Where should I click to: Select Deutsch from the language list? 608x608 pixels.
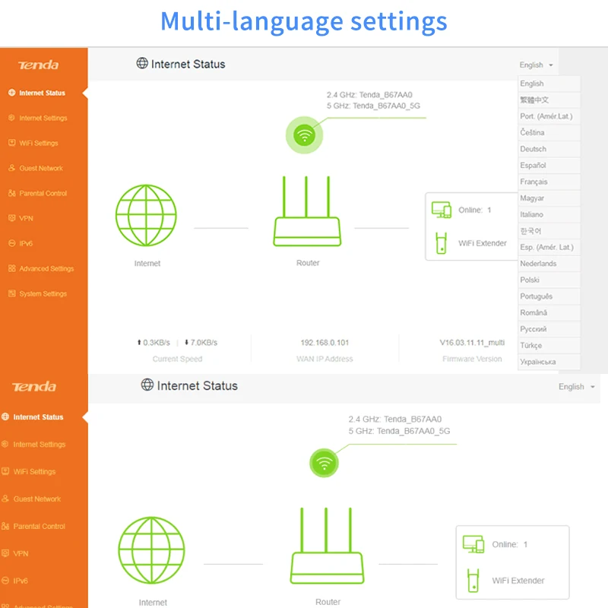pos(549,149)
